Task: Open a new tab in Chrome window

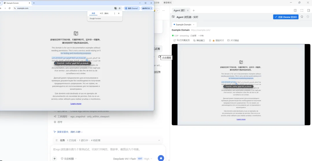Action: (x=34, y=3)
